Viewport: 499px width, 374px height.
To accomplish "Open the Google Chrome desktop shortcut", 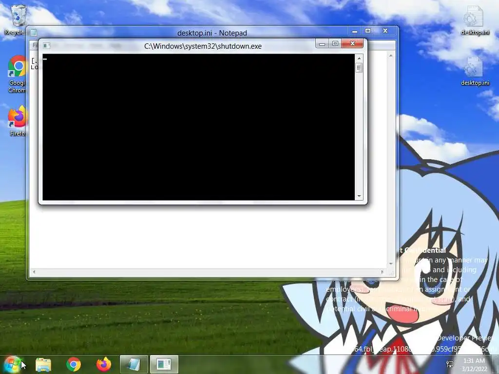I will tap(17, 74).
